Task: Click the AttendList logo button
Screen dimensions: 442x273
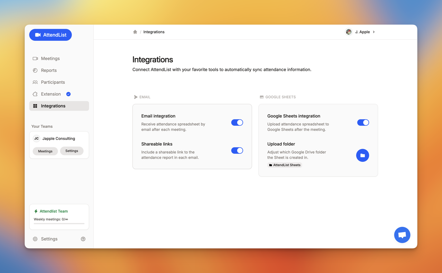Action: 50,35
